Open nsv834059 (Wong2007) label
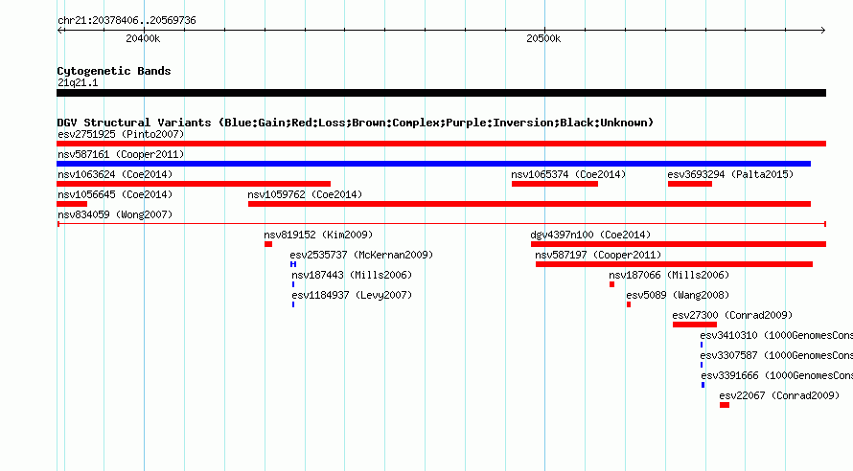The width and height of the screenshot is (853, 471). pos(115,214)
